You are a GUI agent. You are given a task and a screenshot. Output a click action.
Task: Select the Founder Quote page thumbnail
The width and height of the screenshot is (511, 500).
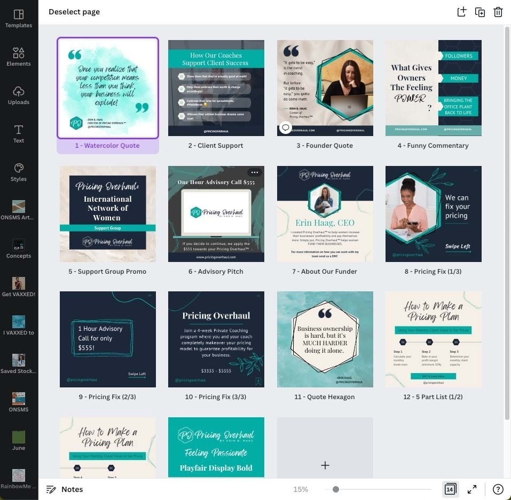tap(325, 88)
